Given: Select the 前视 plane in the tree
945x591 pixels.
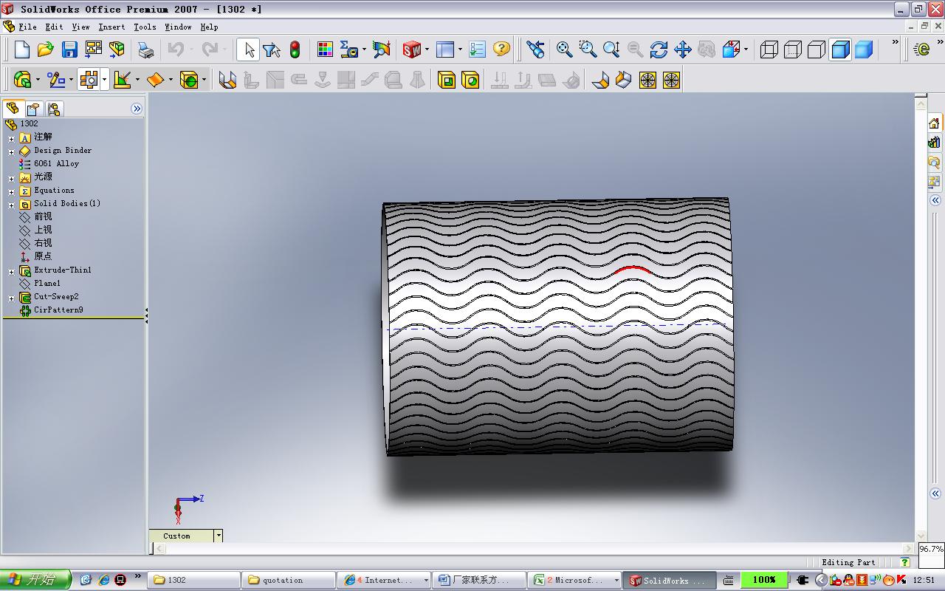Looking at the screenshot, I should pos(35,216).
